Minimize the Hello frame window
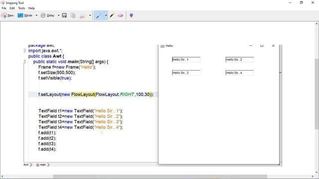Viewport: 319px width, 179px height. (251, 46)
